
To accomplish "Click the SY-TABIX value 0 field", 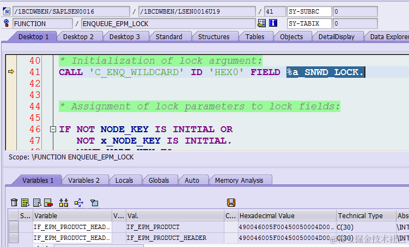I will [355, 23].
